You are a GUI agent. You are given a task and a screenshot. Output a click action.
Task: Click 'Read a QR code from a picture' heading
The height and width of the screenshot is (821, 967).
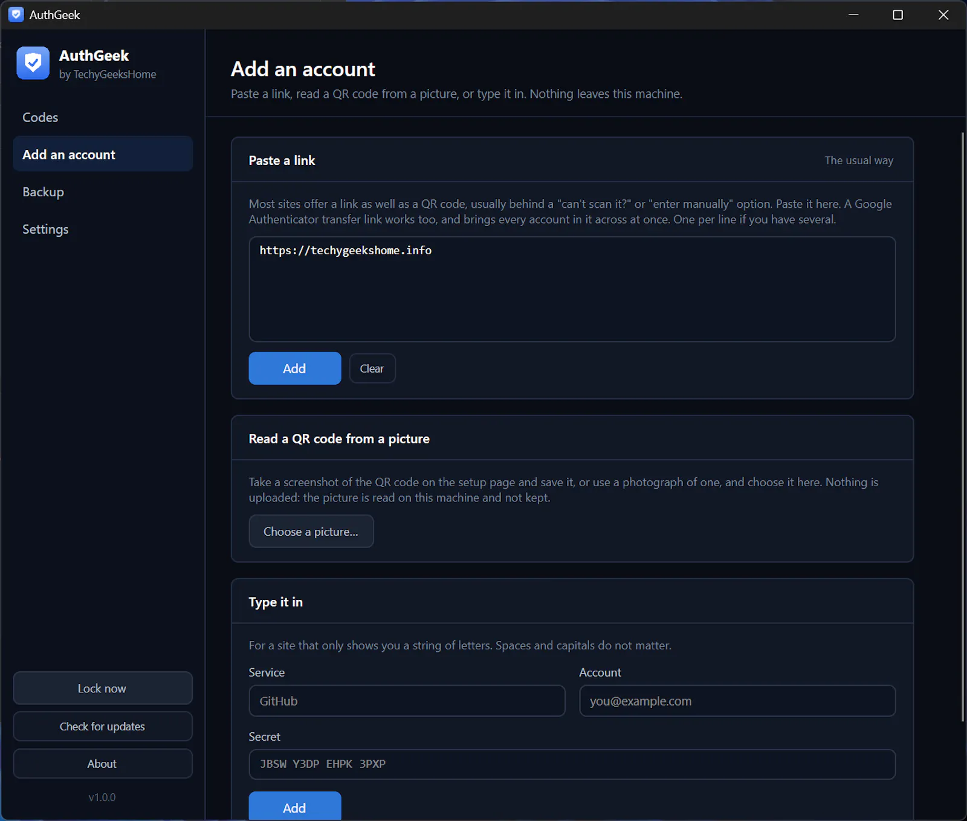click(x=339, y=439)
